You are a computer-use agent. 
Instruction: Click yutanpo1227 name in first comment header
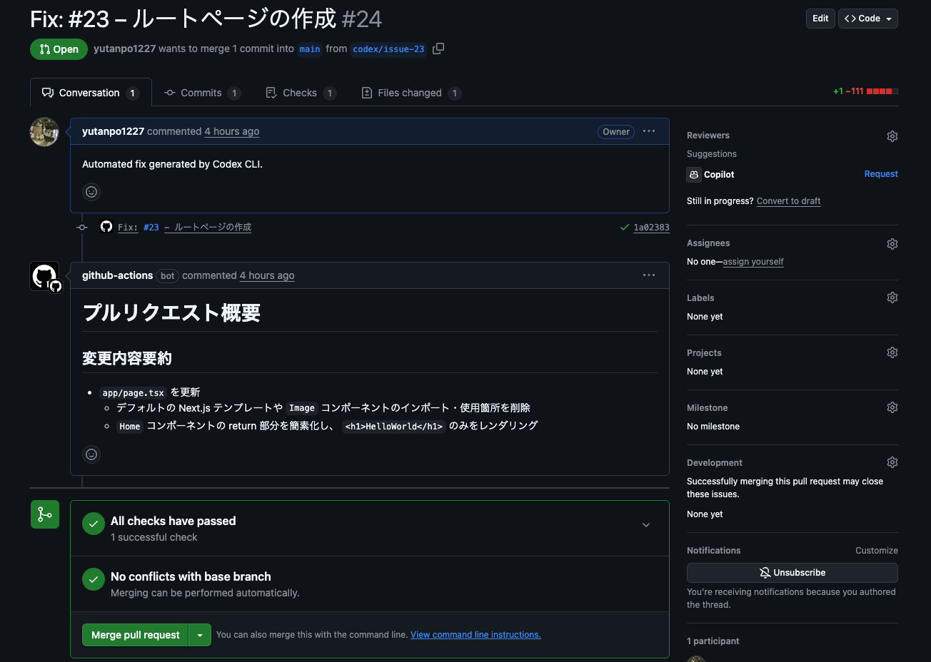tap(113, 131)
